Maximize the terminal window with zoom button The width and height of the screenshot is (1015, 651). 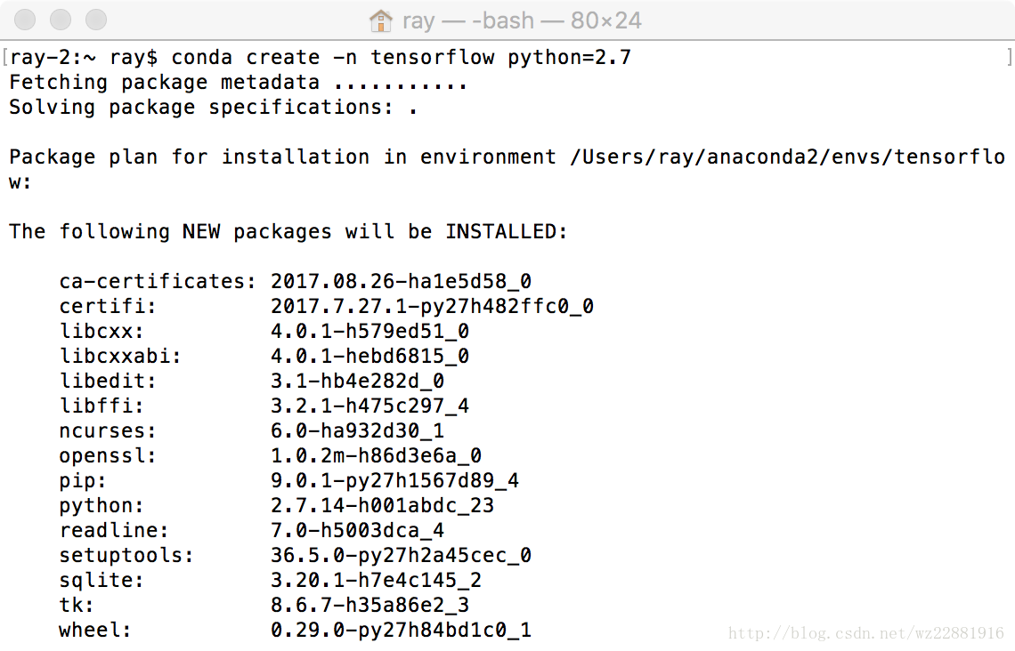click(95, 20)
